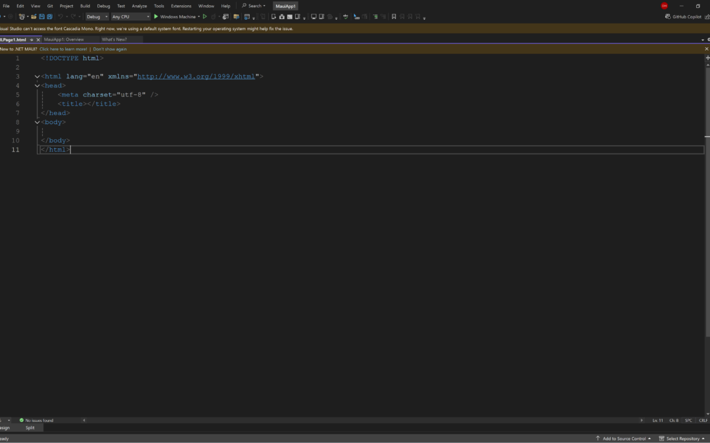Click 'Don't show again' in the info bar
The height and width of the screenshot is (443, 710).
110,49
